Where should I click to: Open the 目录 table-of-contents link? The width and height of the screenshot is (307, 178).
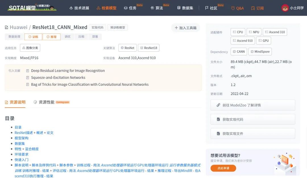pos(18,127)
